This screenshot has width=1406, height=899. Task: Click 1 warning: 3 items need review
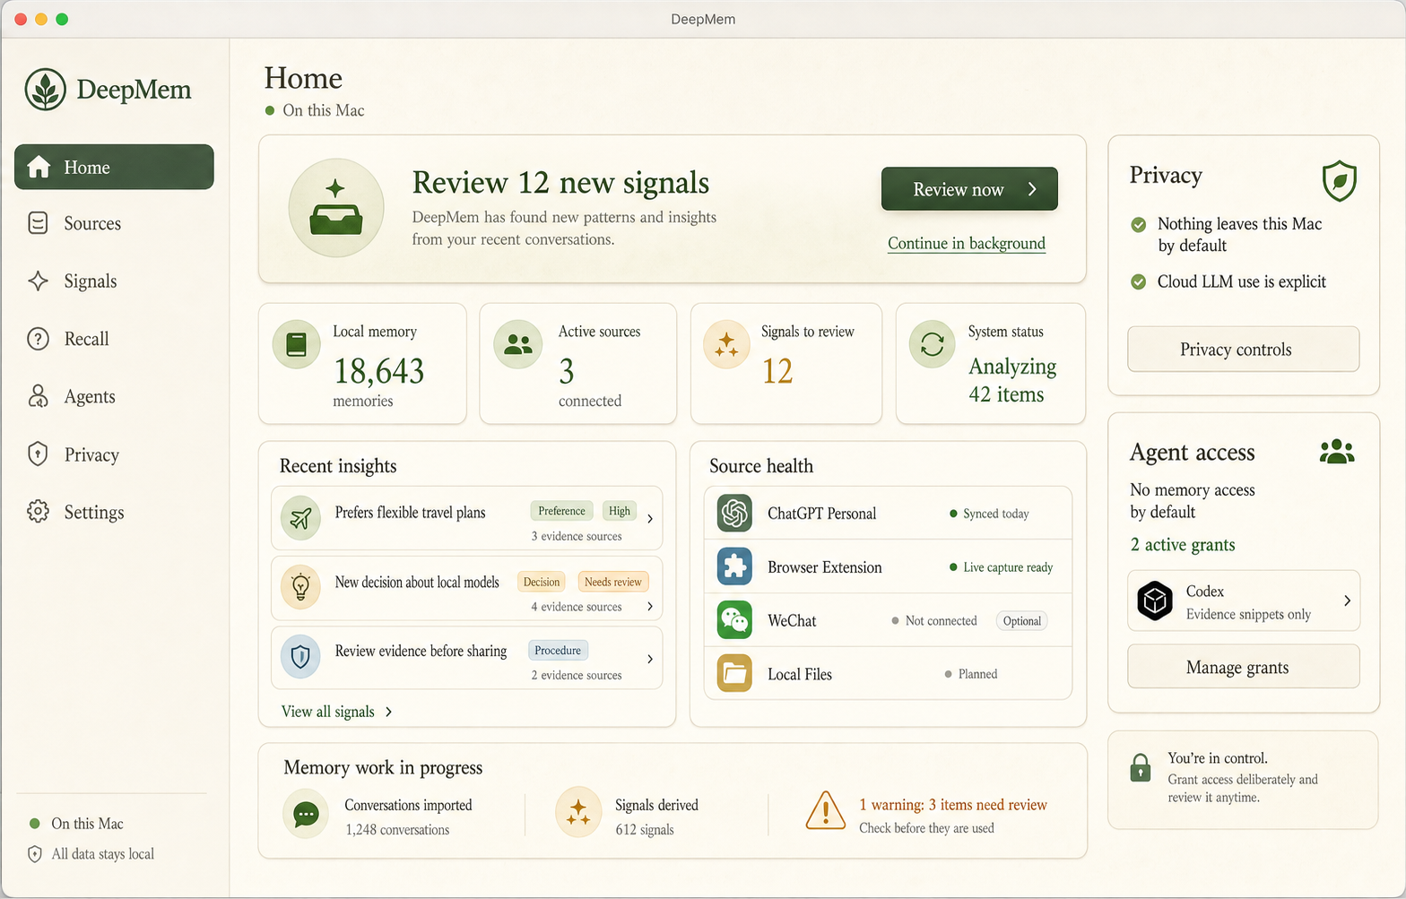(953, 805)
